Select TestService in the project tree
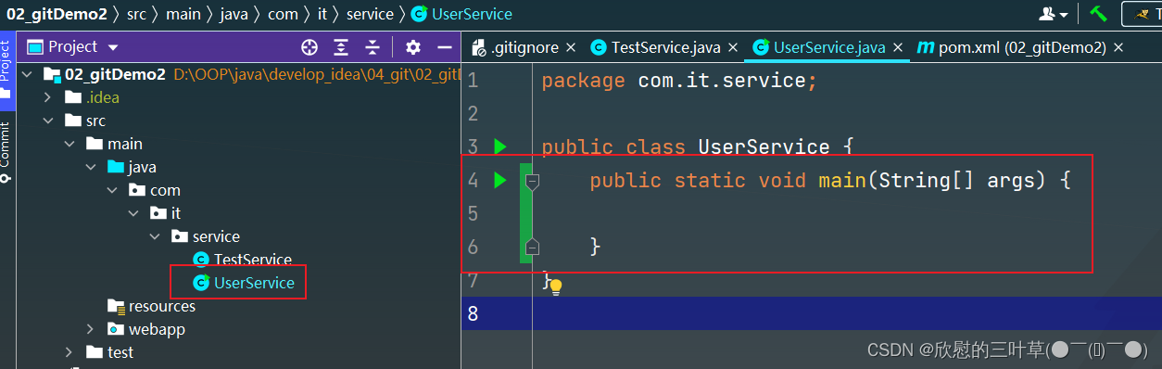The width and height of the screenshot is (1162, 369). click(x=252, y=260)
